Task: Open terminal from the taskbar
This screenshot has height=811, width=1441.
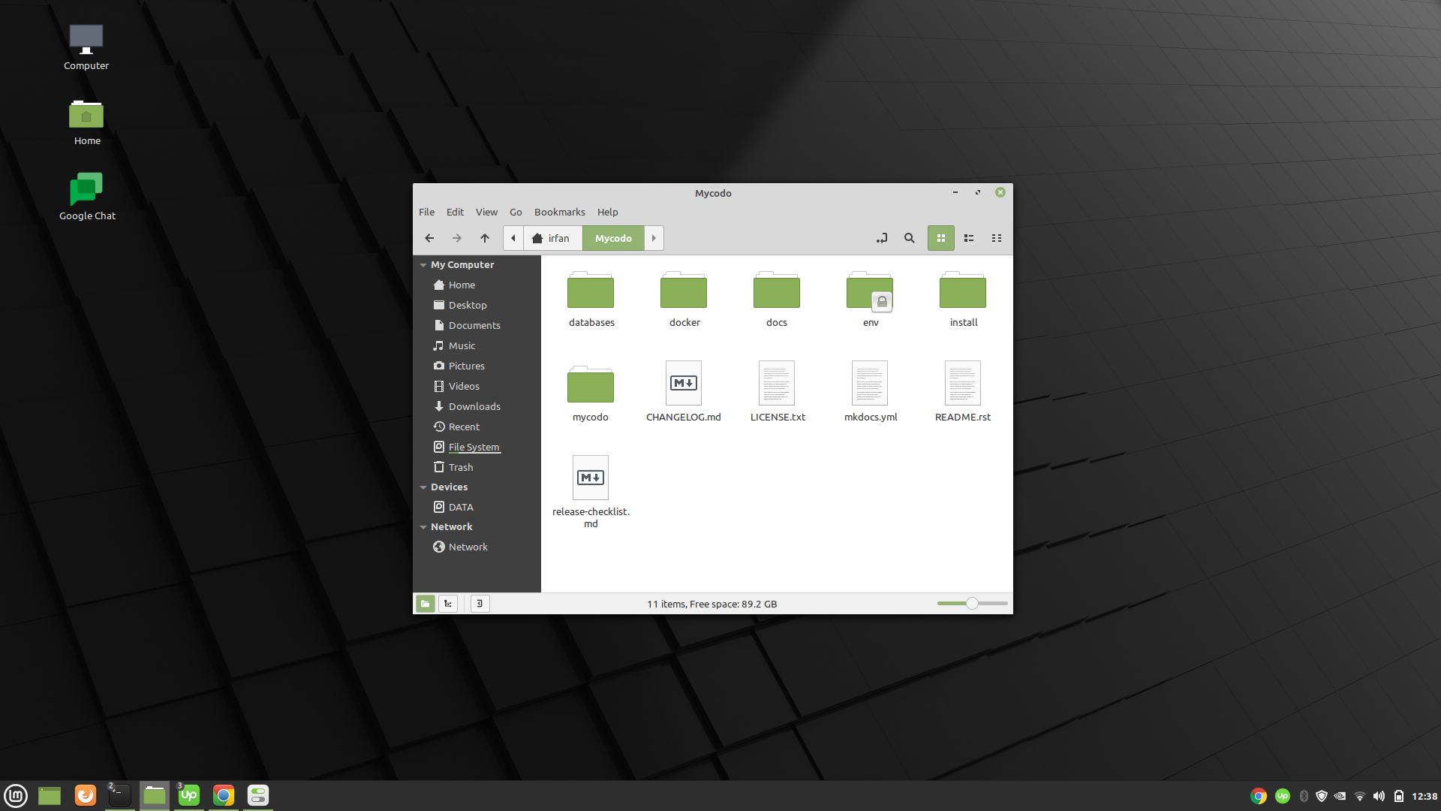Action: pos(120,795)
